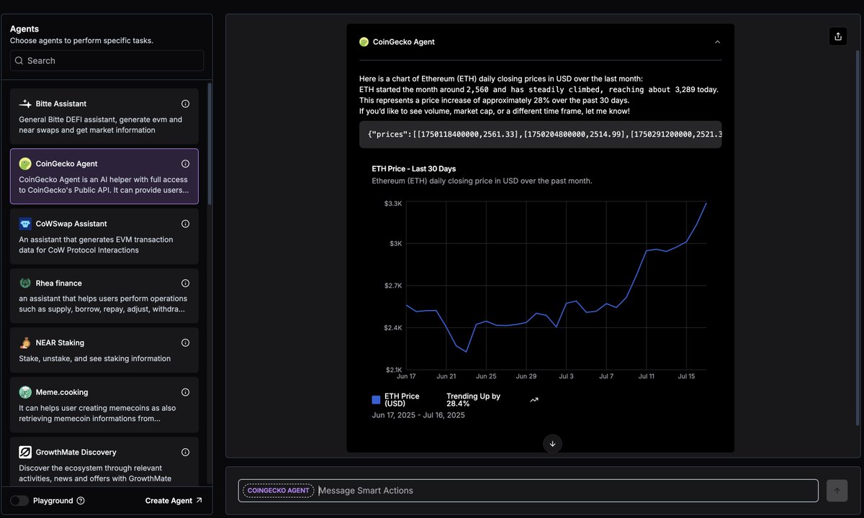Image resolution: width=864 pixels, height=518 pixels.
Task: Click the "Jul 11" x-axis label
Action: [647, 376]
